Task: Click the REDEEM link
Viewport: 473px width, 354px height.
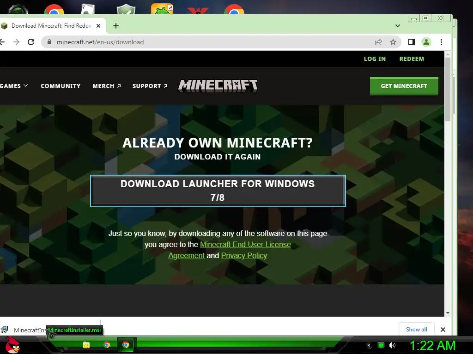Action: click(412, 59)
